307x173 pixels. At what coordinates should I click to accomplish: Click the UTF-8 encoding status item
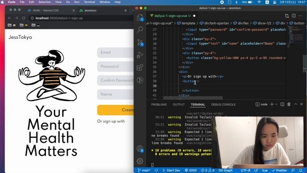pyautogui.click(x=245, y=170)
